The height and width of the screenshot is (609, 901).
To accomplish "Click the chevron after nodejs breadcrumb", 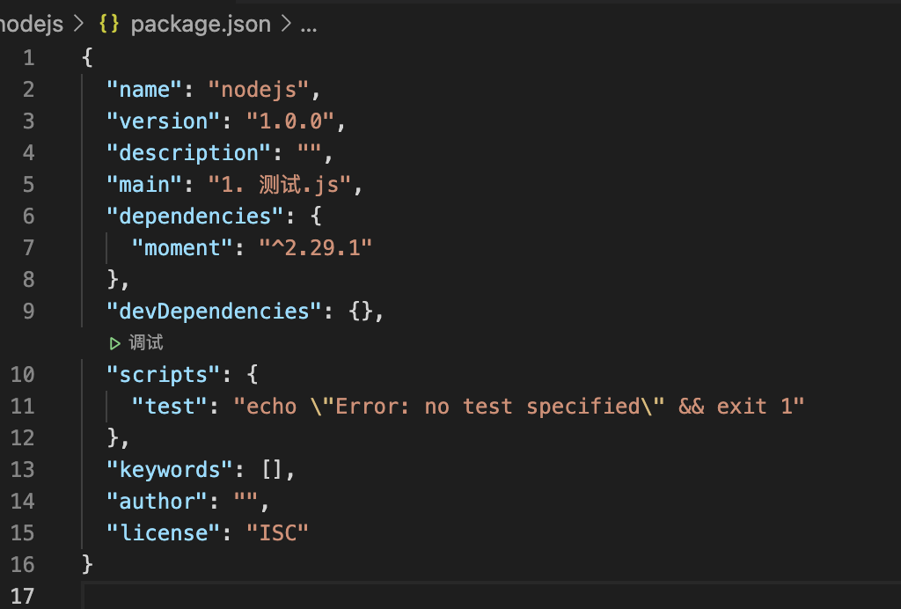I will coord(79,25).
